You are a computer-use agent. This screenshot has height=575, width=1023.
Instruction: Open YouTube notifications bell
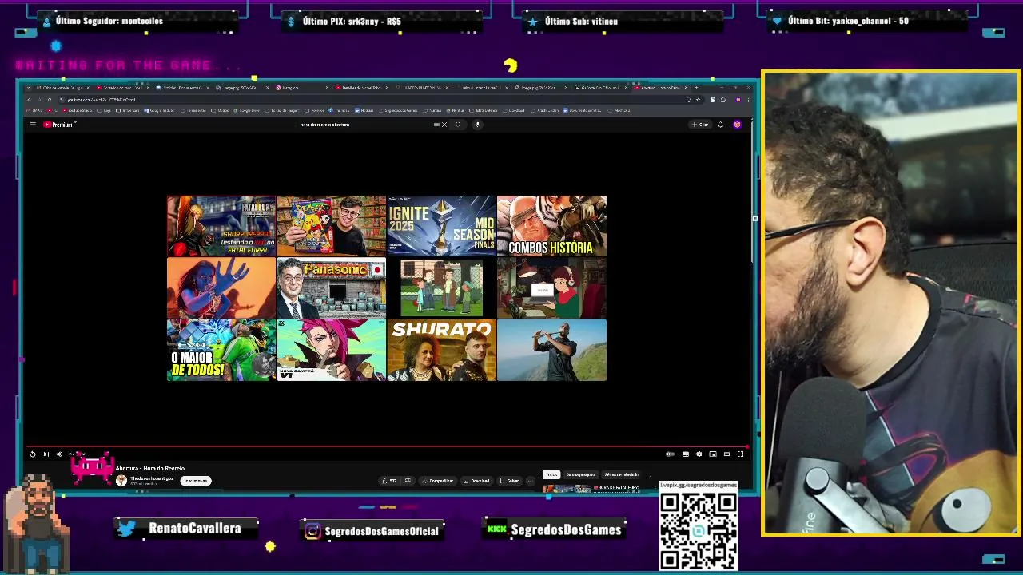(720, 125)
